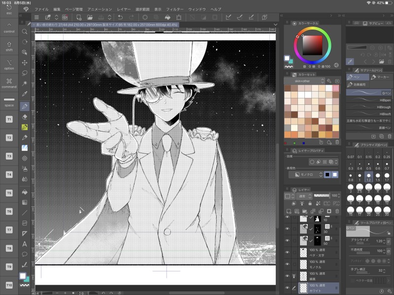Open the 通常 blending mode dropdown
394x295 pixels.
pyautogui.click(x=304, y=196)
